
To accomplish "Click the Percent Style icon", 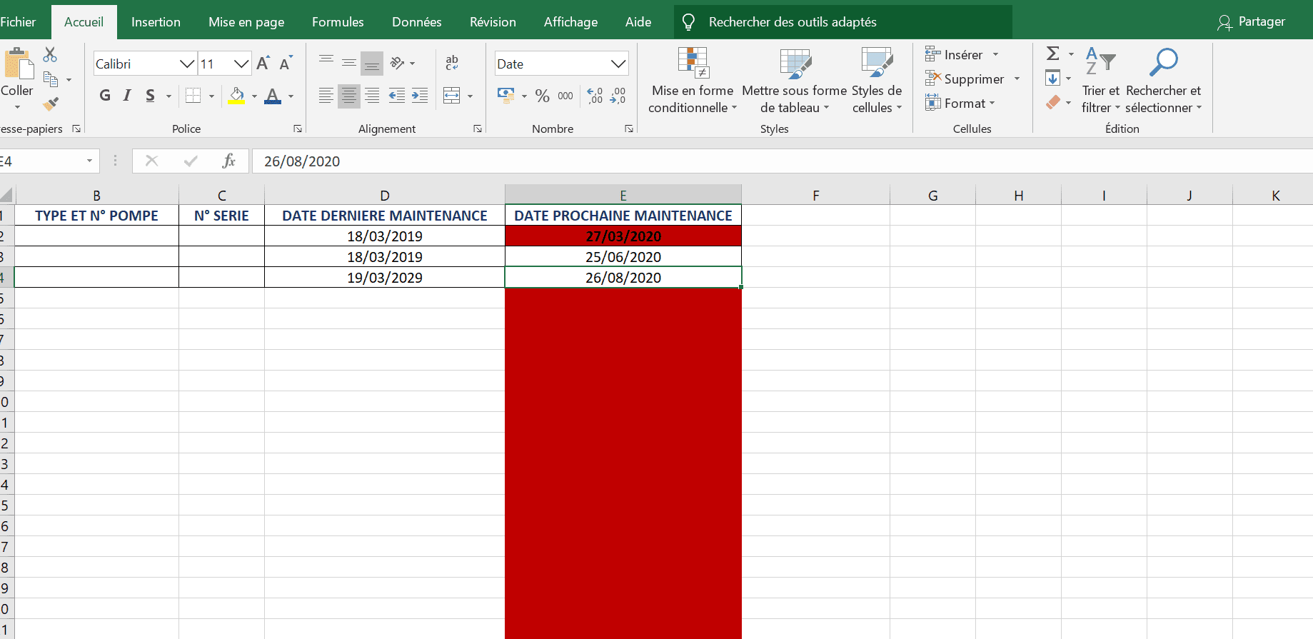I will [543, 96].
